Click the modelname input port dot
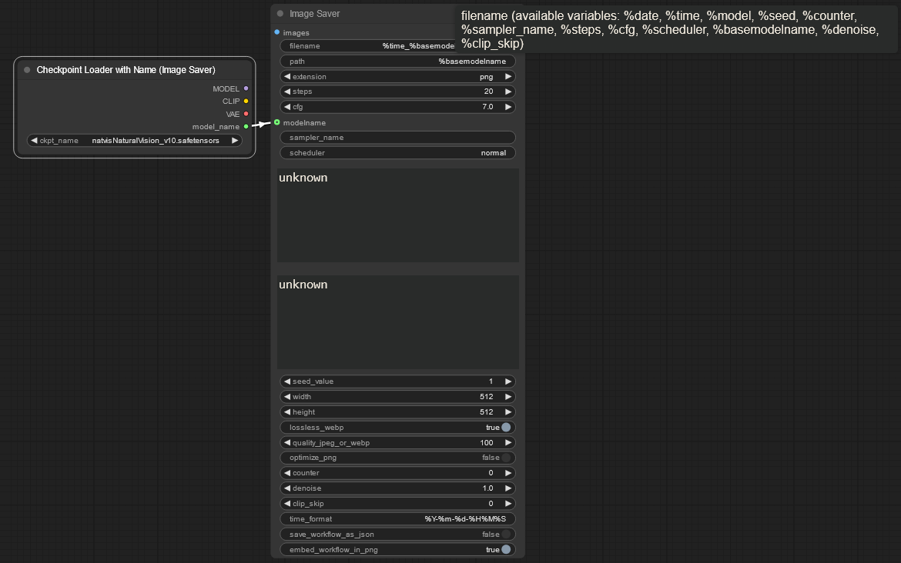This screenshot has width=901, height=563. [277, 122]
